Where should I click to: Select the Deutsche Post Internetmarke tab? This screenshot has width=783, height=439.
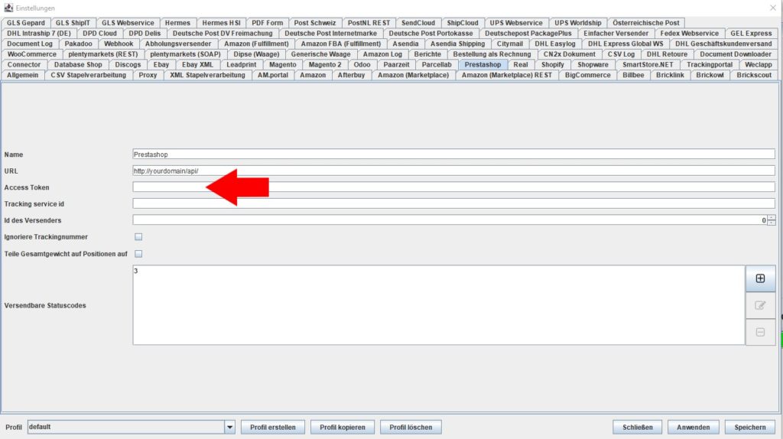330,33
